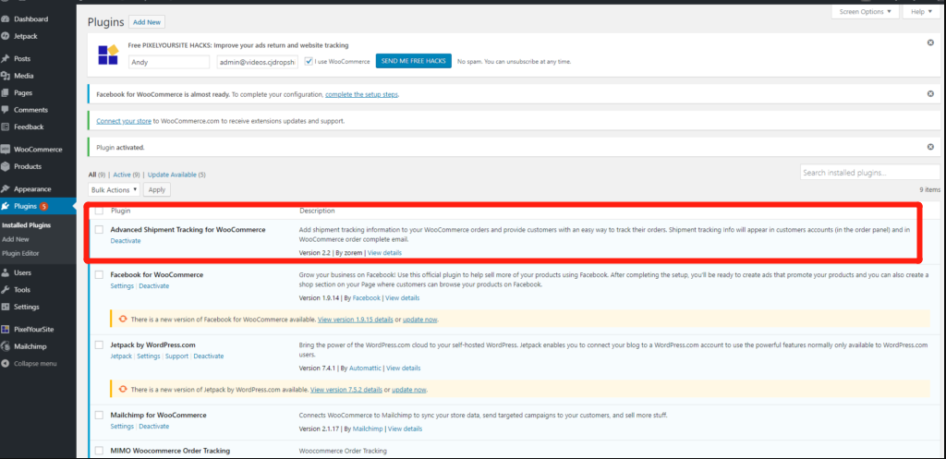The image size is (946, 459).
Task: Open Facebook for WooCommerce Settings link
Action: click(x=122, y=286)
